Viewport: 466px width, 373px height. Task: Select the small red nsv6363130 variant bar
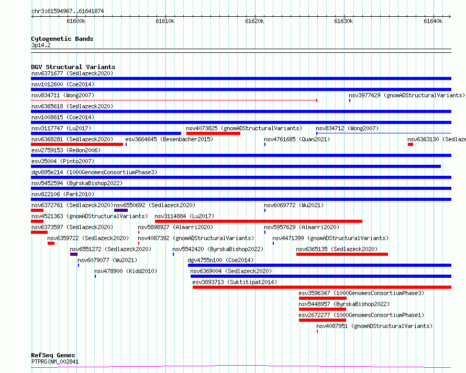(x=410, y=144)
